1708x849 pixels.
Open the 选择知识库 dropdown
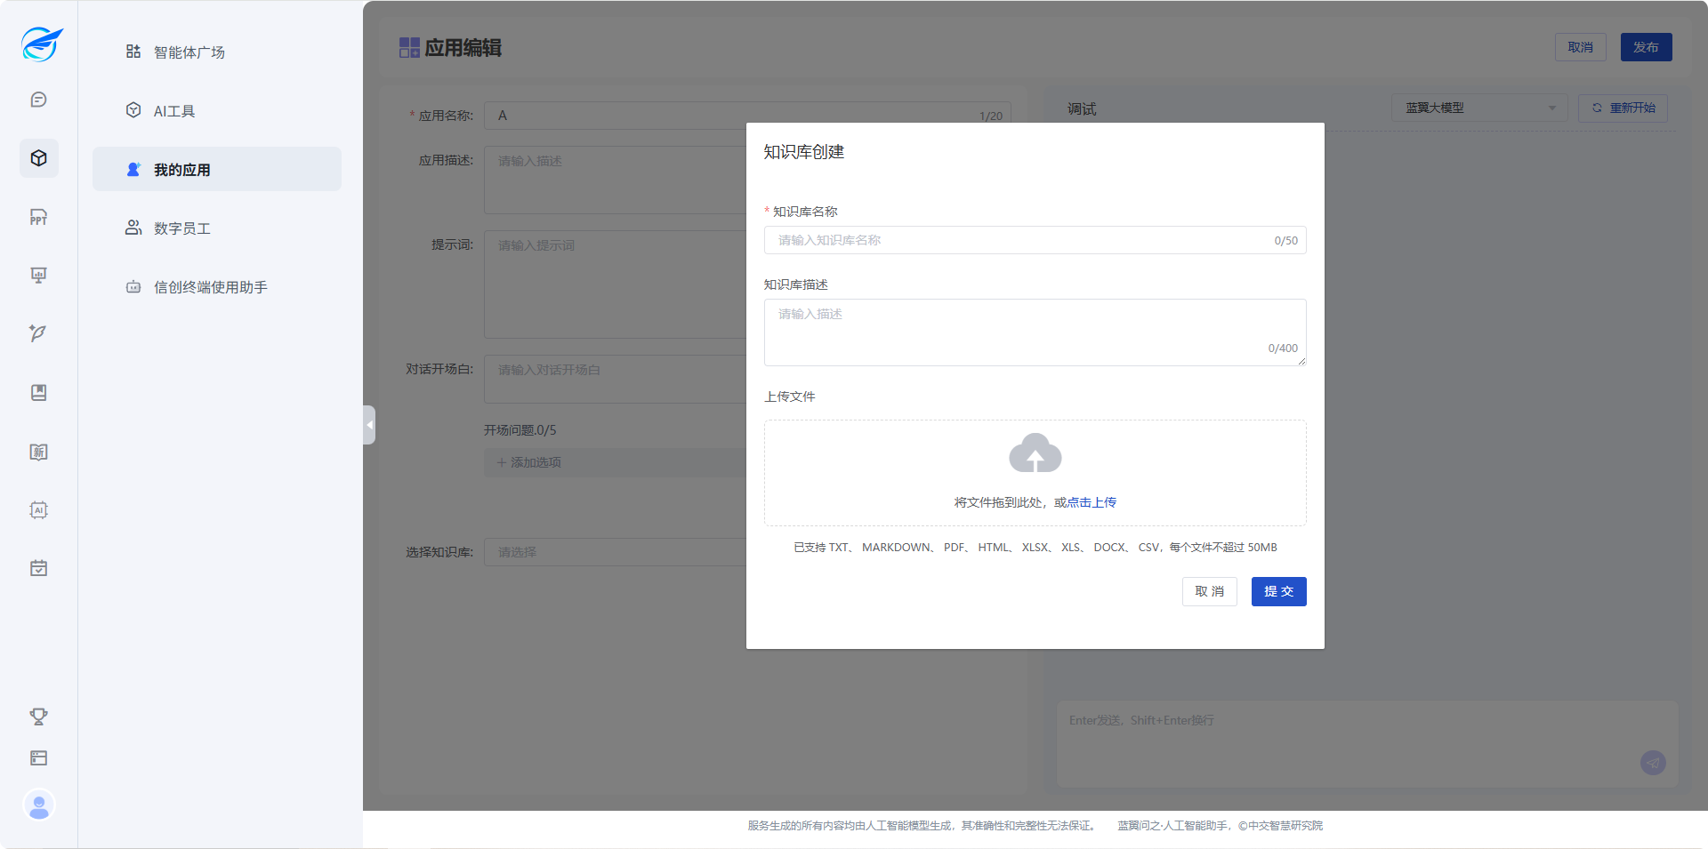(615, 552)
